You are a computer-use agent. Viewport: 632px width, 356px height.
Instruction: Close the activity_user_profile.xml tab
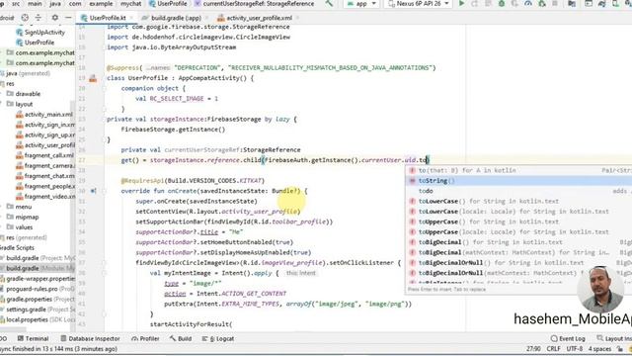coord(298,18)
